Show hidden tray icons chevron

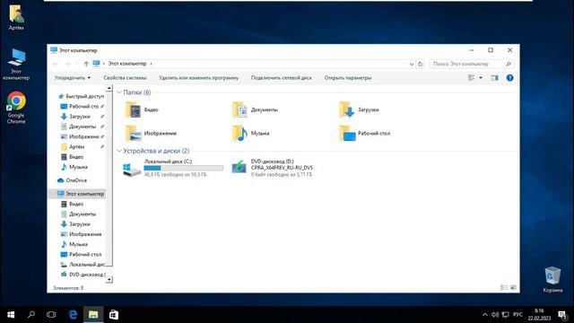pos(485,315)
